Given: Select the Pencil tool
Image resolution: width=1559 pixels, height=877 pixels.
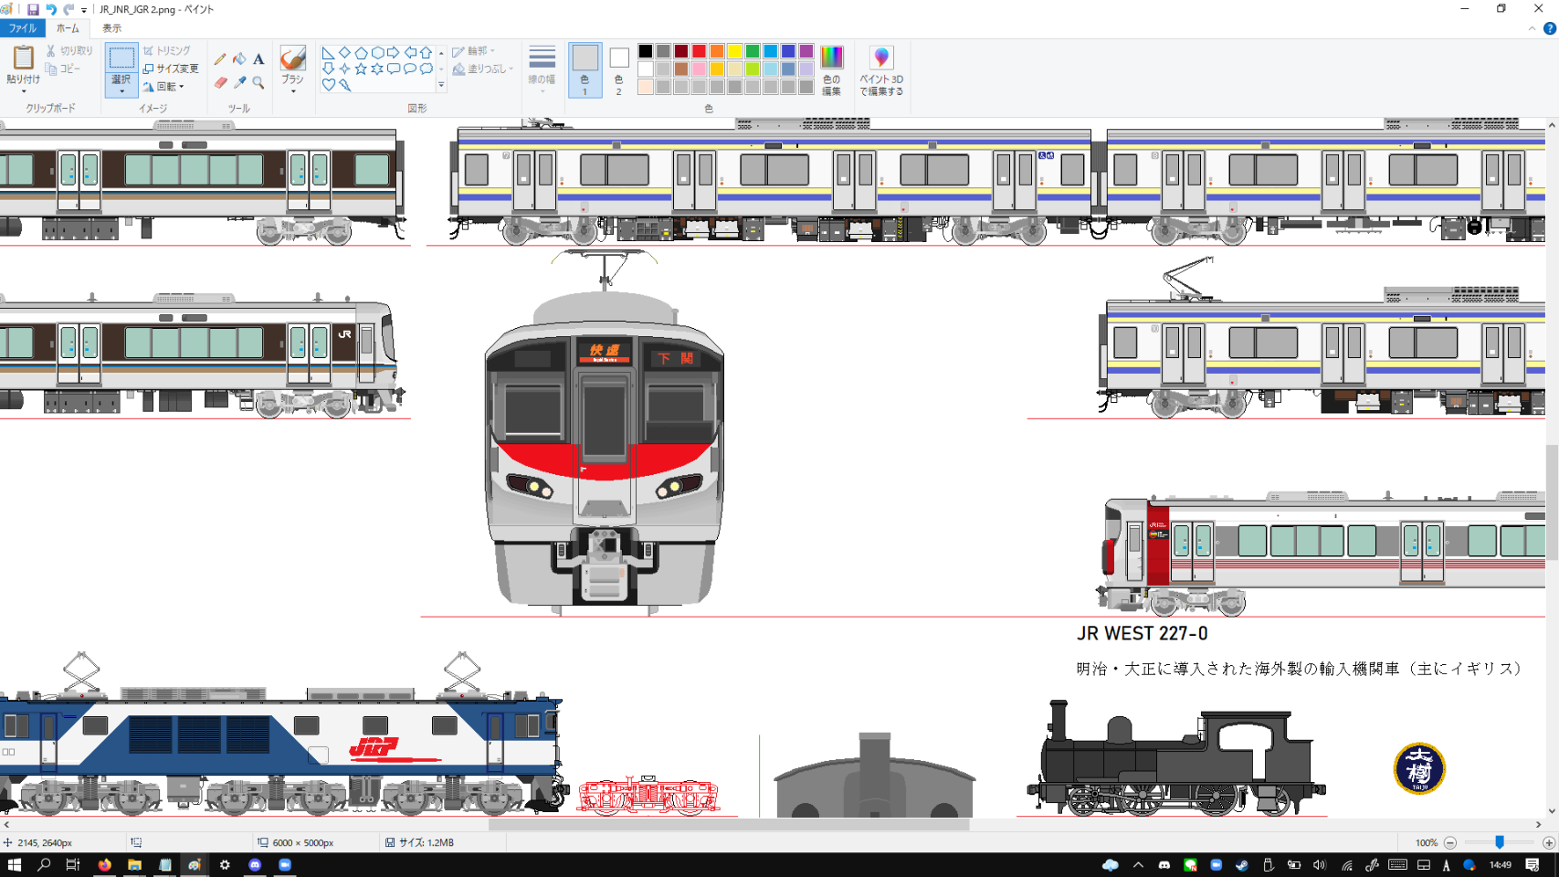Looking at the screenshot, I should 220,59.
